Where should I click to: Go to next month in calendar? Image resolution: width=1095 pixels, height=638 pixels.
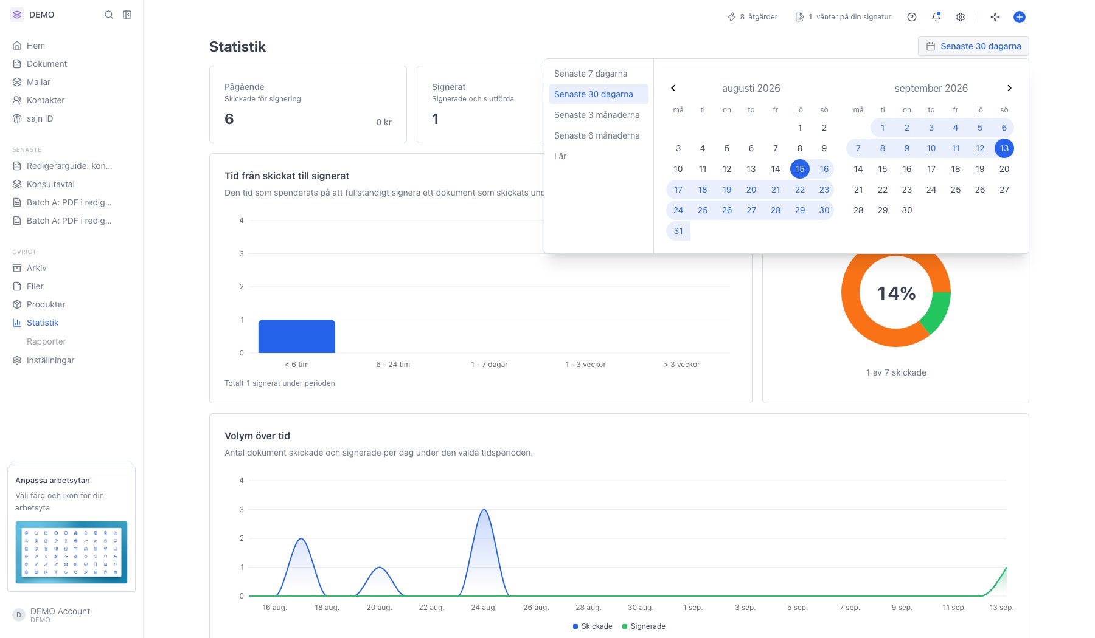(x=1009, y=88)
